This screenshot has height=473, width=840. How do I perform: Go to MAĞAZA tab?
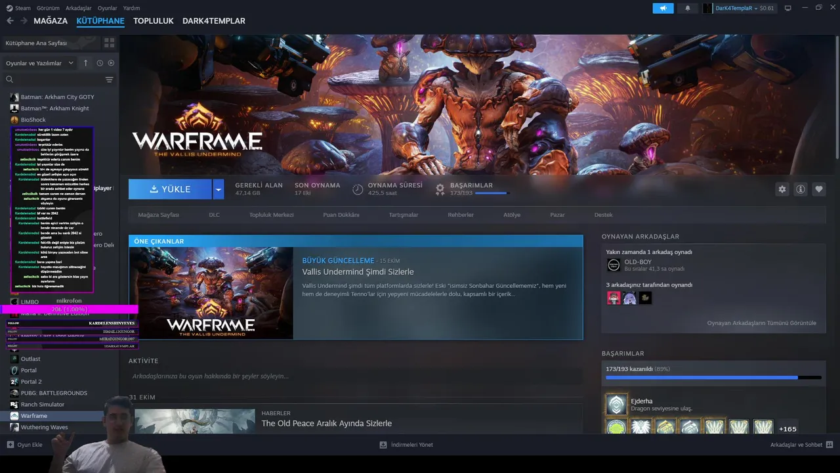tap(51, 21)
